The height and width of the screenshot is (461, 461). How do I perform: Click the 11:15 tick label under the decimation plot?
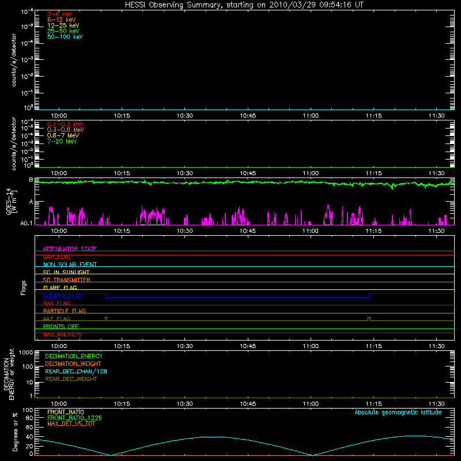tap(373, 404)
